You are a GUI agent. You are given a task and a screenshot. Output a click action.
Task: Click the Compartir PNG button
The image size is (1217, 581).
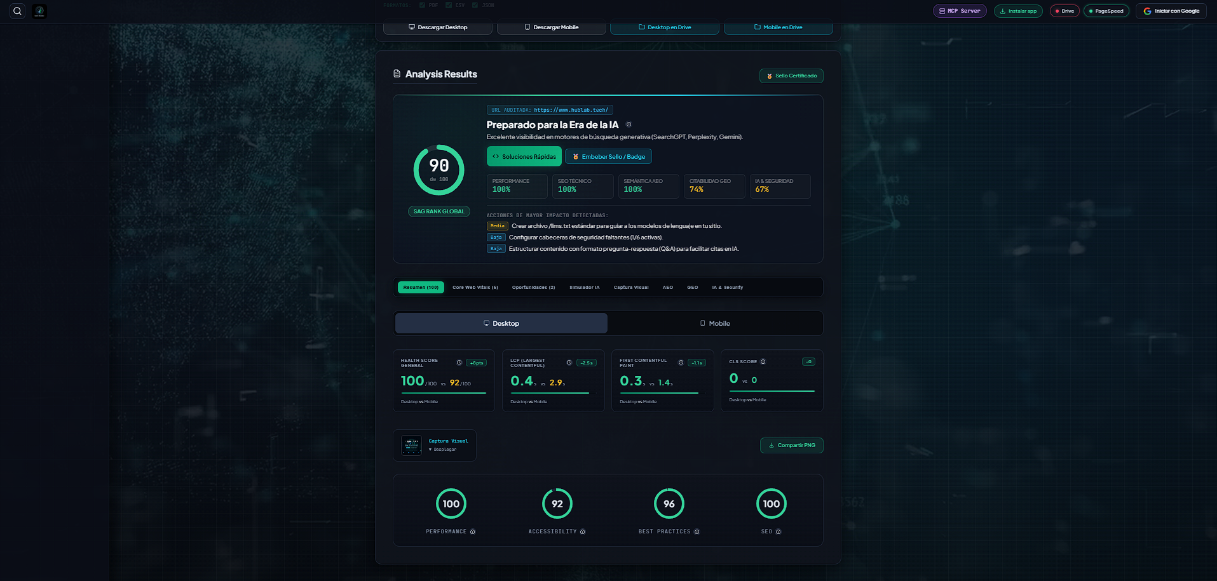click(792, 445)
